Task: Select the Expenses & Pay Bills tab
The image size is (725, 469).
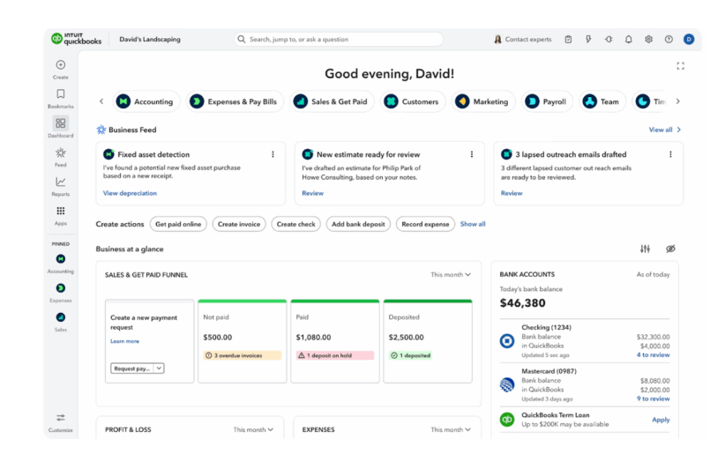Action: click(234, 101)
